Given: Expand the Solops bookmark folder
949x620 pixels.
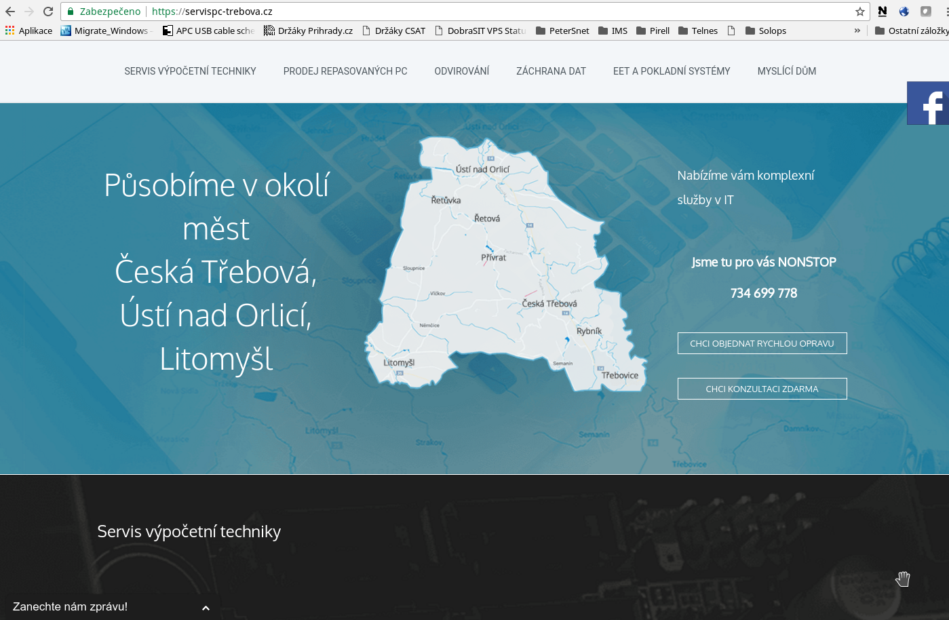Looking at the screenshot, I should tap(765, 31).
